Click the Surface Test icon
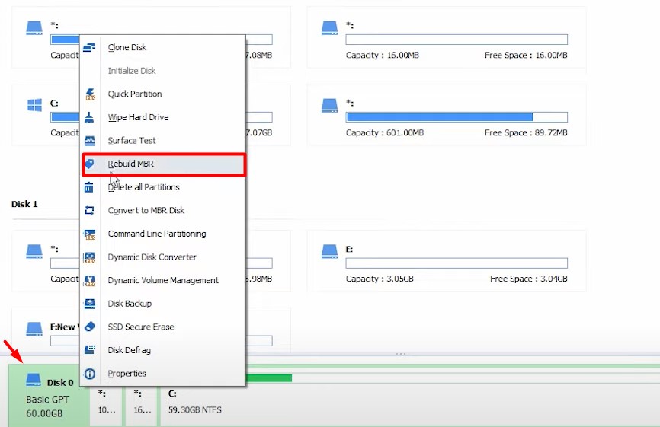This screenshot has width=660, height=427. coord(90,140)
